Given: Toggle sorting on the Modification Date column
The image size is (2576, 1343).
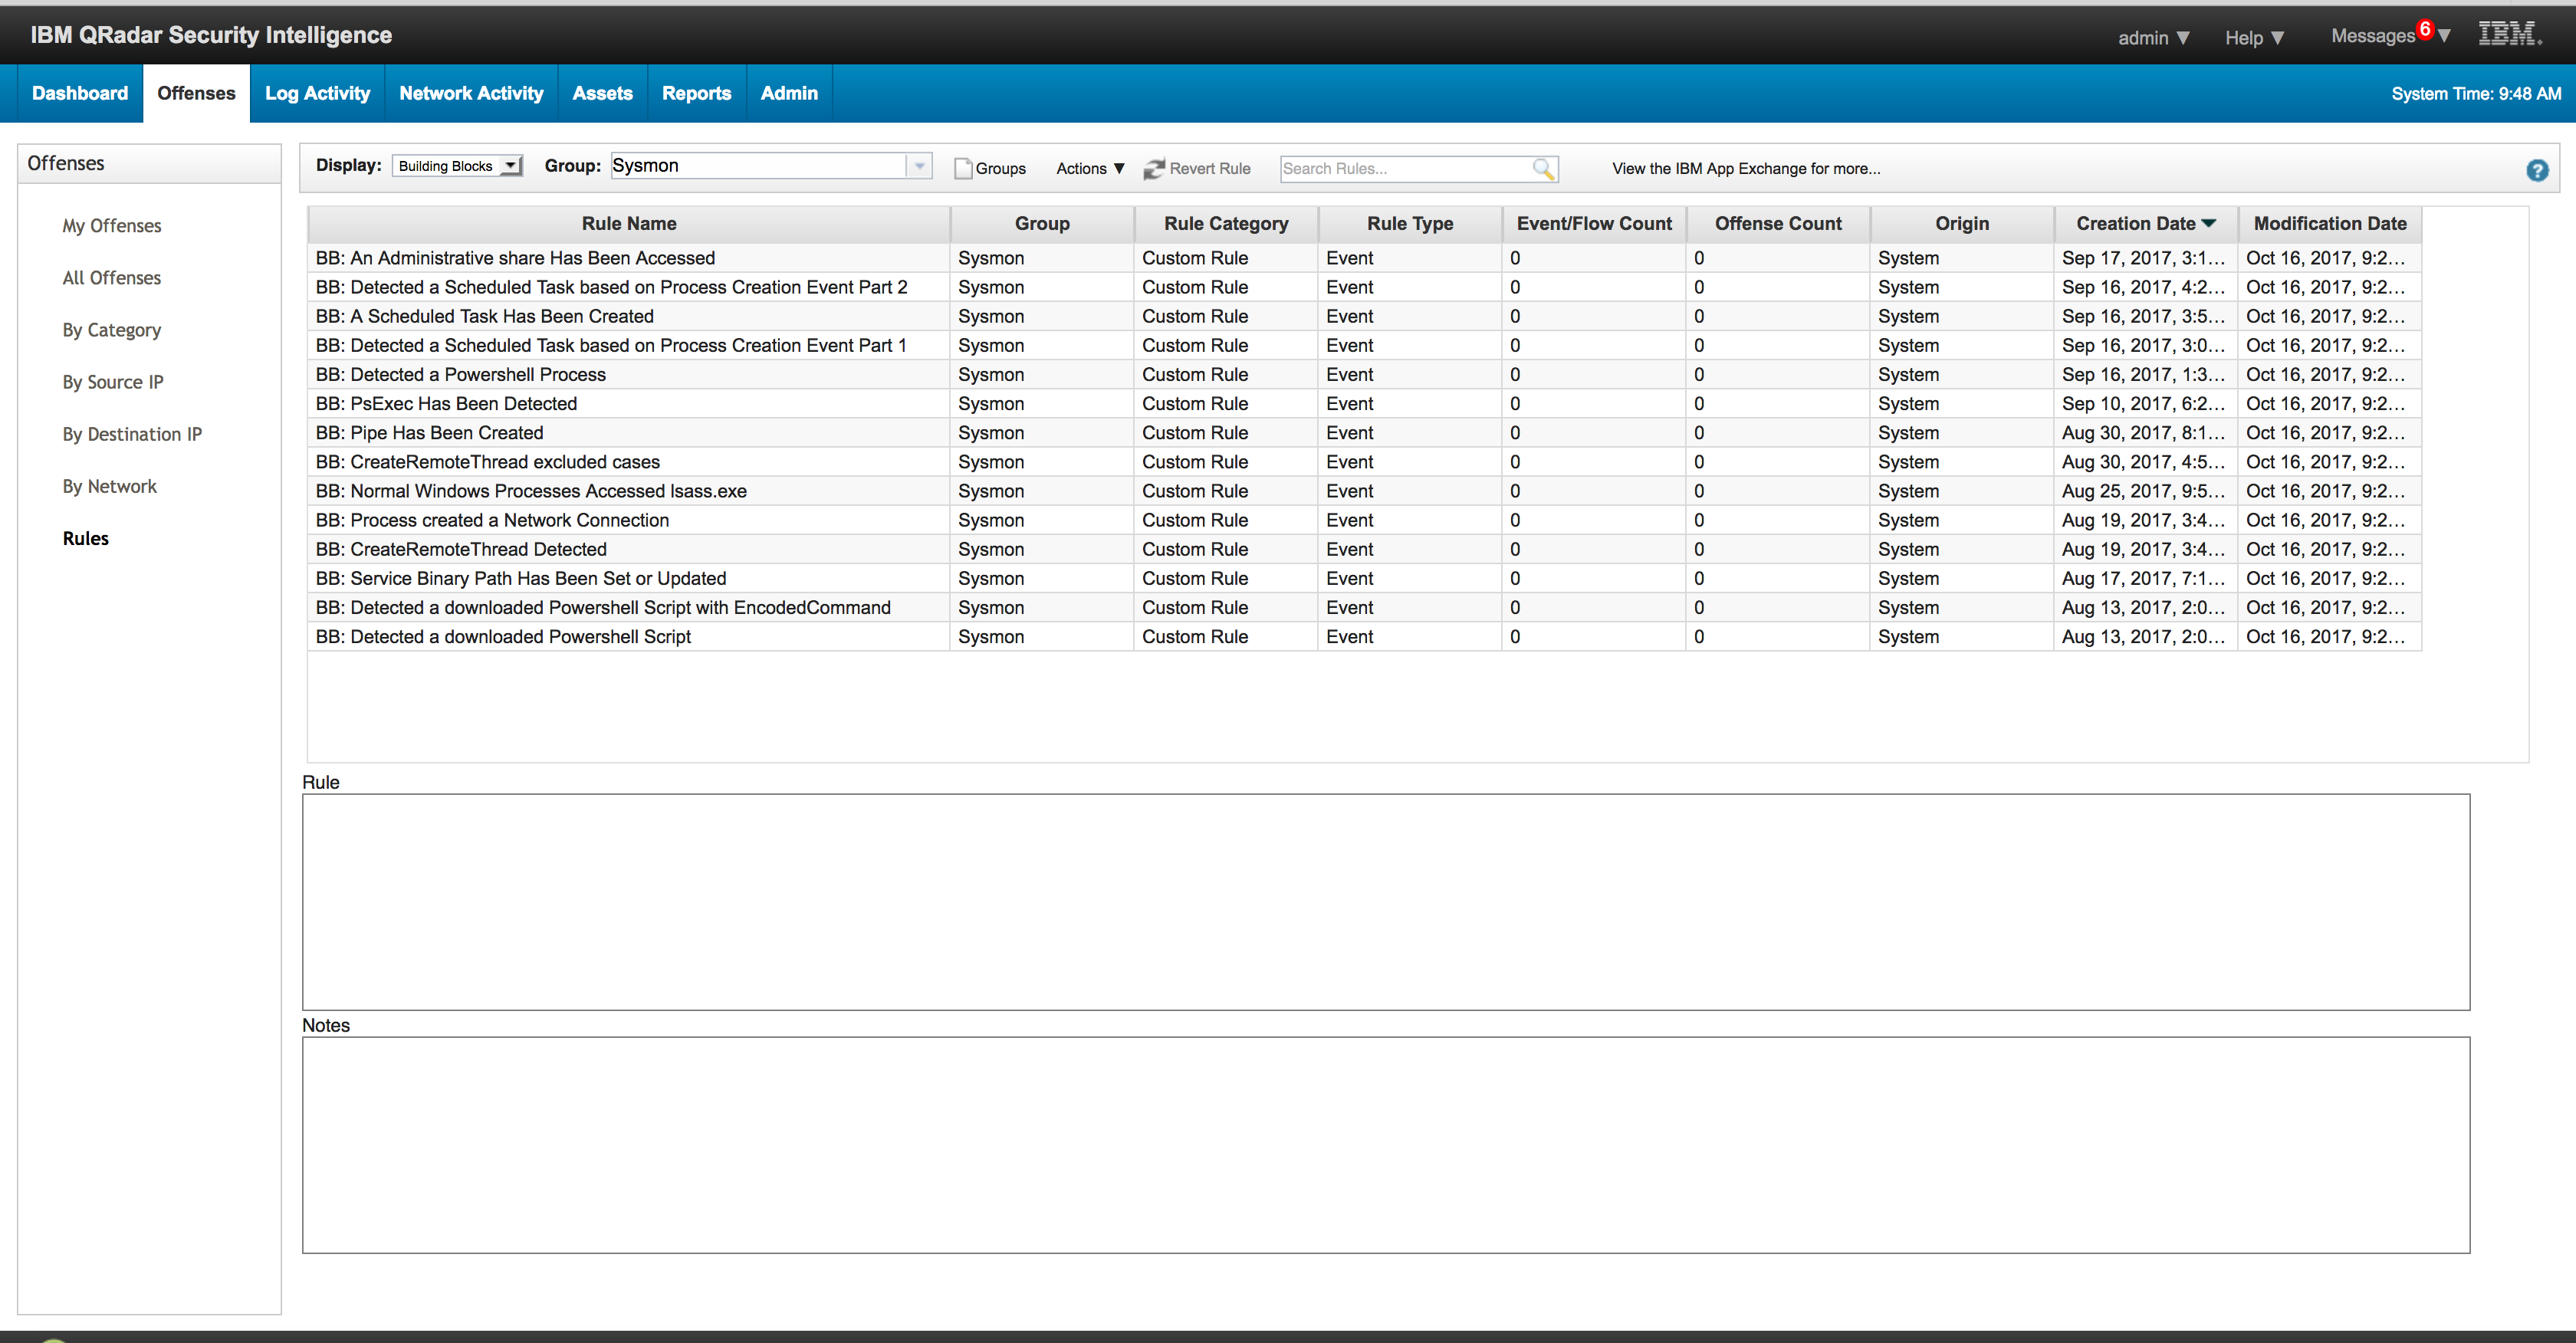Looking at the screenshot, I should coord(2330,223).
